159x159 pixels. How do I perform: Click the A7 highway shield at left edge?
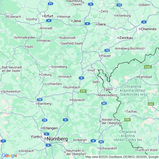3,141
